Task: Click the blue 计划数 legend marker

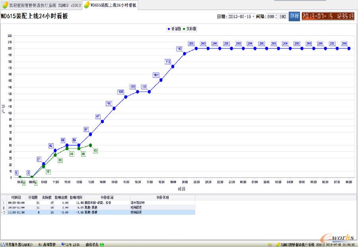Action: pos(169,29)
